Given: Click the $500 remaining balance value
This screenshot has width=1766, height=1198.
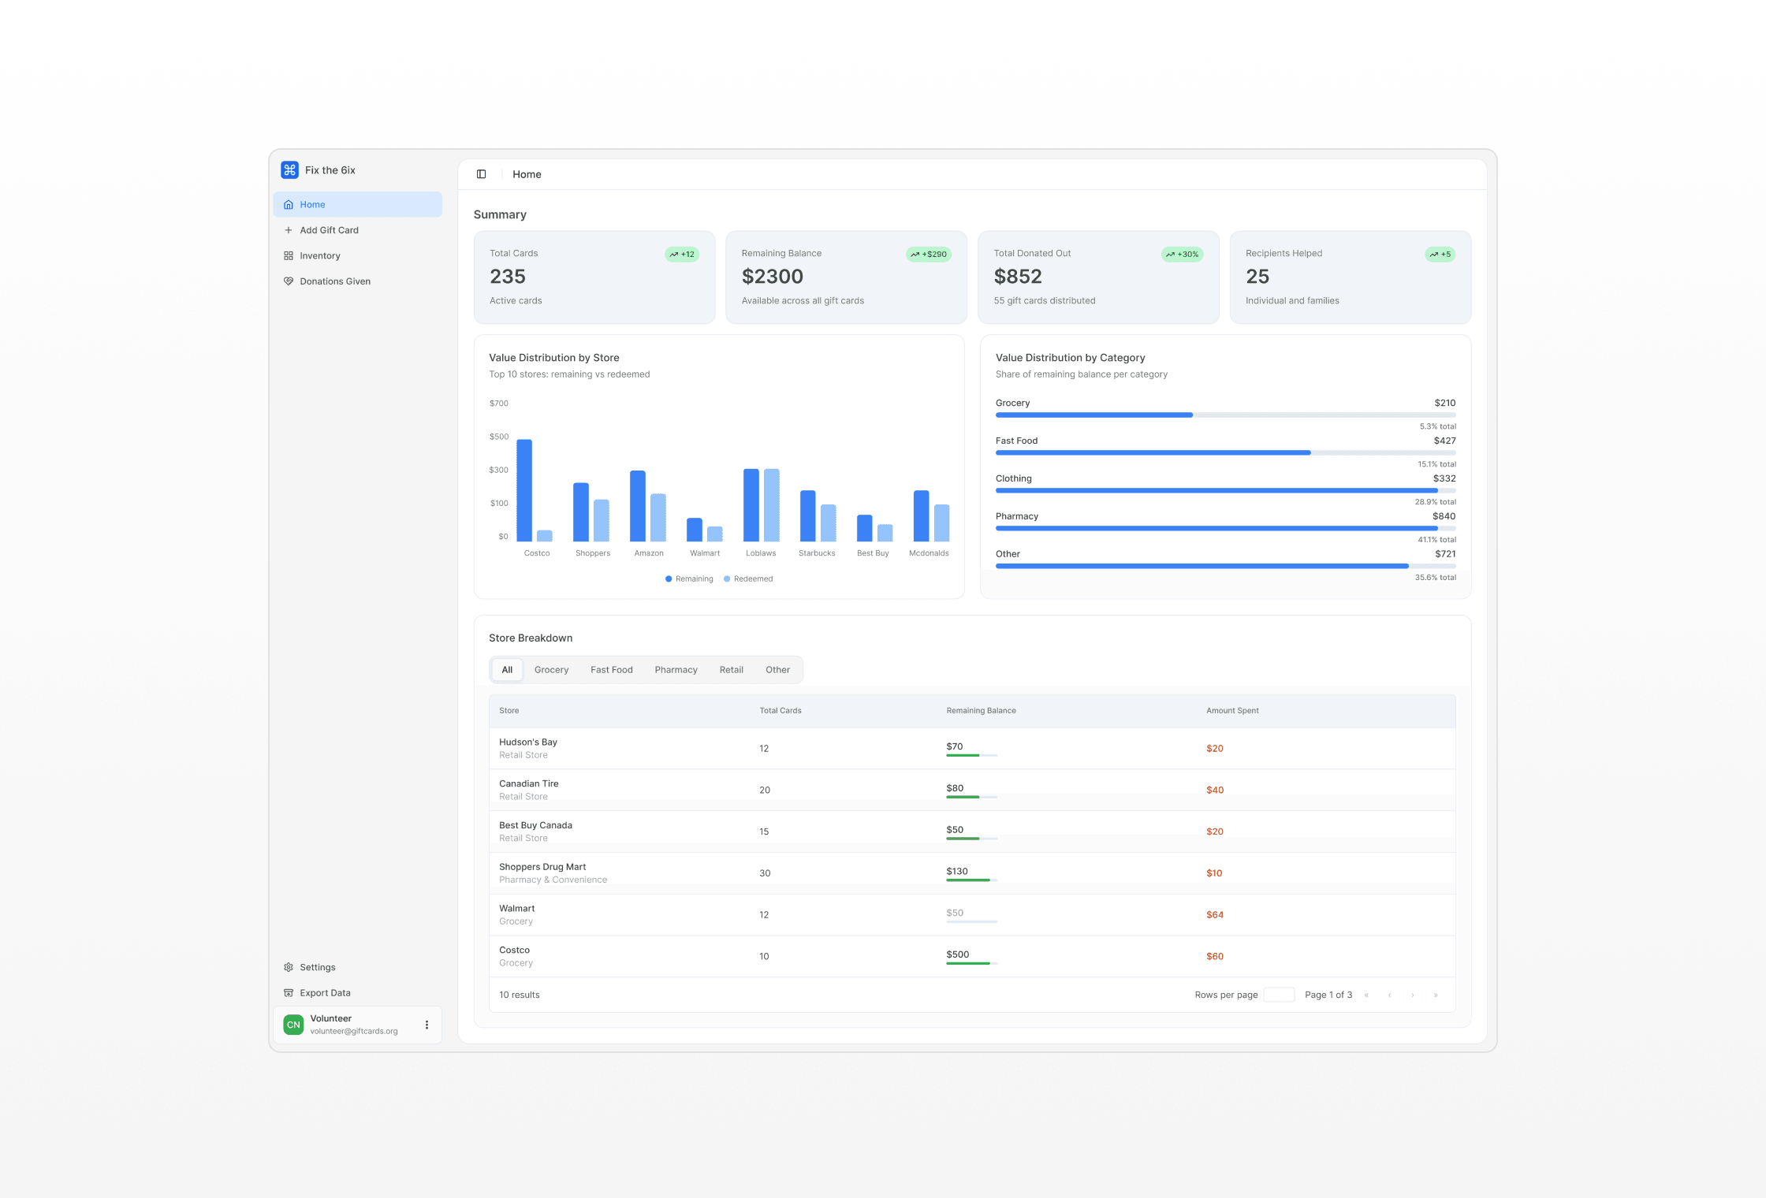Looking at the screenshot, I should 957,954.
